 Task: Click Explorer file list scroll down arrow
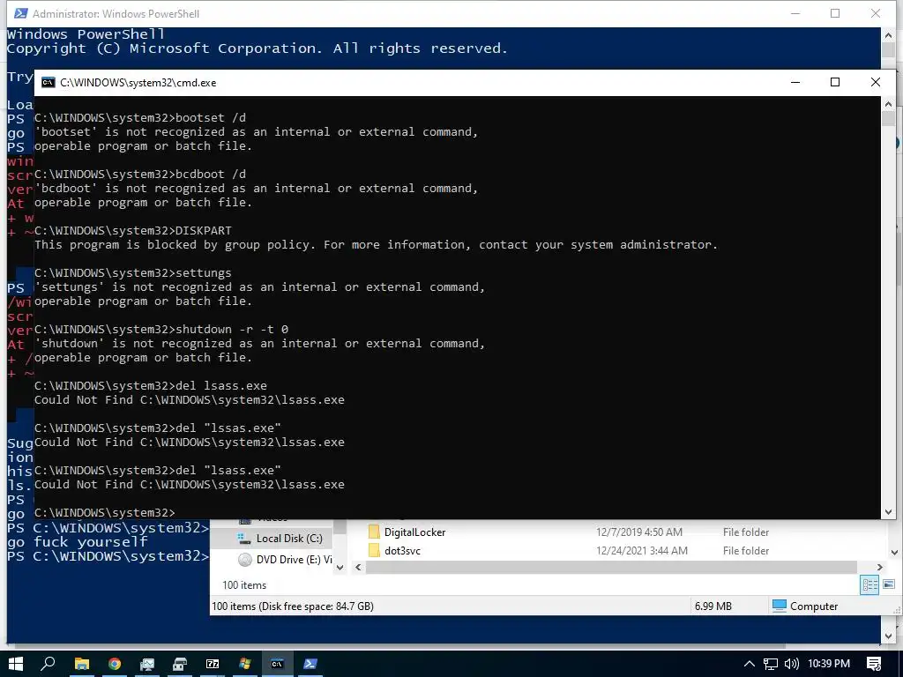pos(894,552)
